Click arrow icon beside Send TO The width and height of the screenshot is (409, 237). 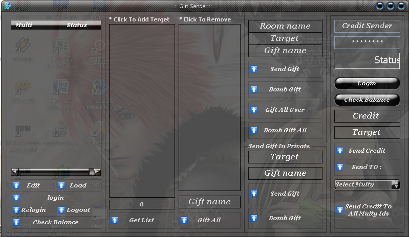(339, 167)
